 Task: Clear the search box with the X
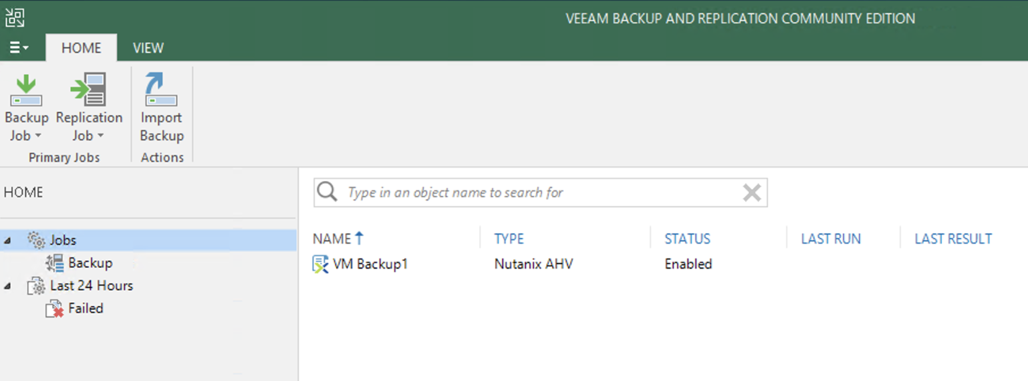(752, 193)
